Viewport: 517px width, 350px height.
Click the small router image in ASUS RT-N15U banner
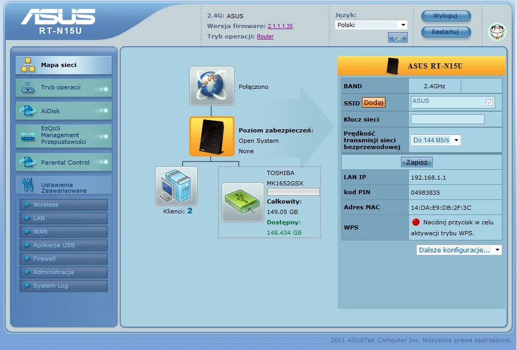392,66
